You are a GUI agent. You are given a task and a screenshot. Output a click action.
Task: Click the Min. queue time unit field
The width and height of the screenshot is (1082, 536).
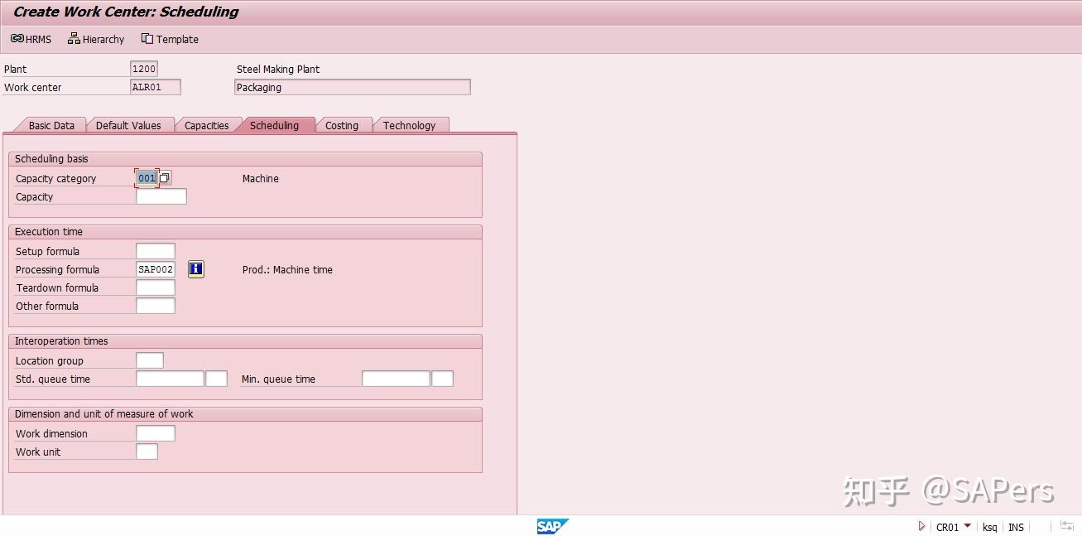(442, 379)
